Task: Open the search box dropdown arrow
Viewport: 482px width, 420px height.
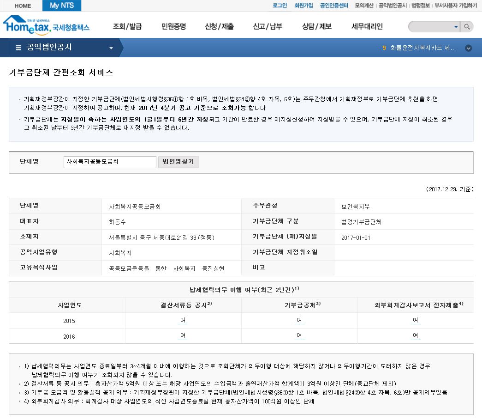Action: (456, 27)
